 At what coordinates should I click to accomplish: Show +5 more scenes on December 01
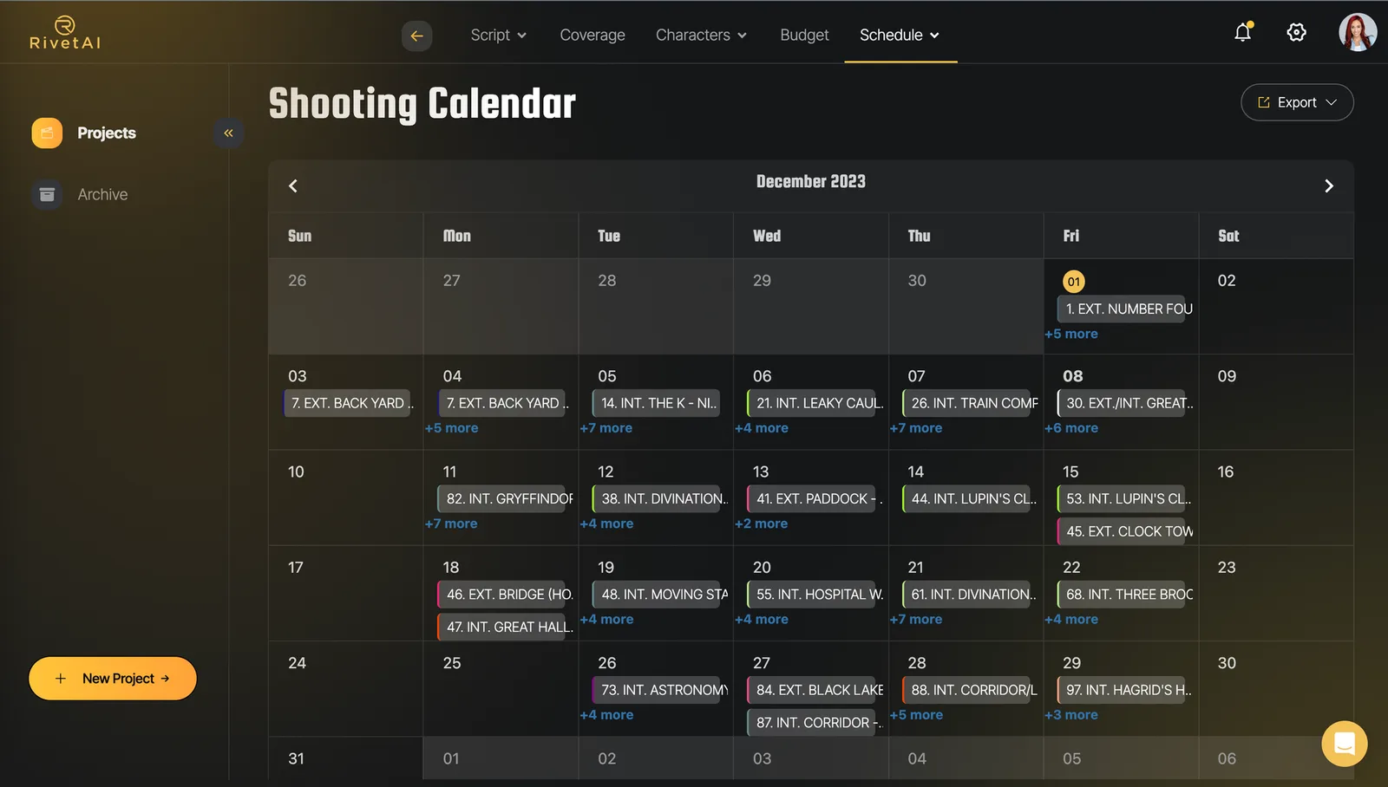[x=1071, y=334]
